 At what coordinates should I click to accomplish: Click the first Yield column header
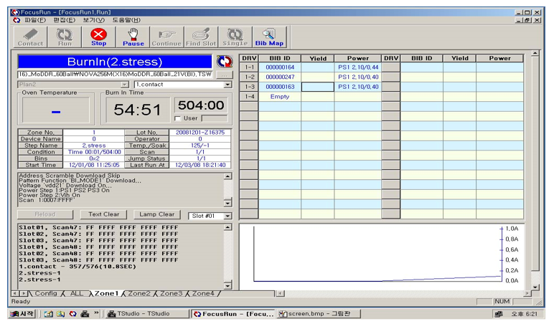pos(318,58)
